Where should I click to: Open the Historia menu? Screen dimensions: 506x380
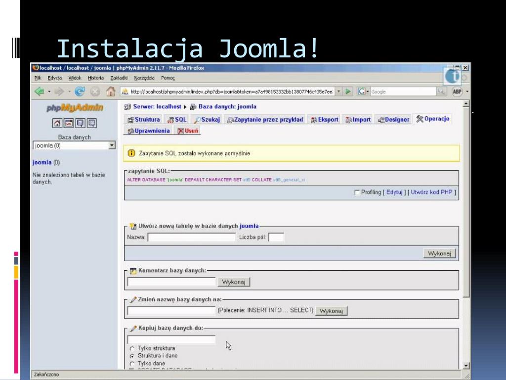(96, 78)
